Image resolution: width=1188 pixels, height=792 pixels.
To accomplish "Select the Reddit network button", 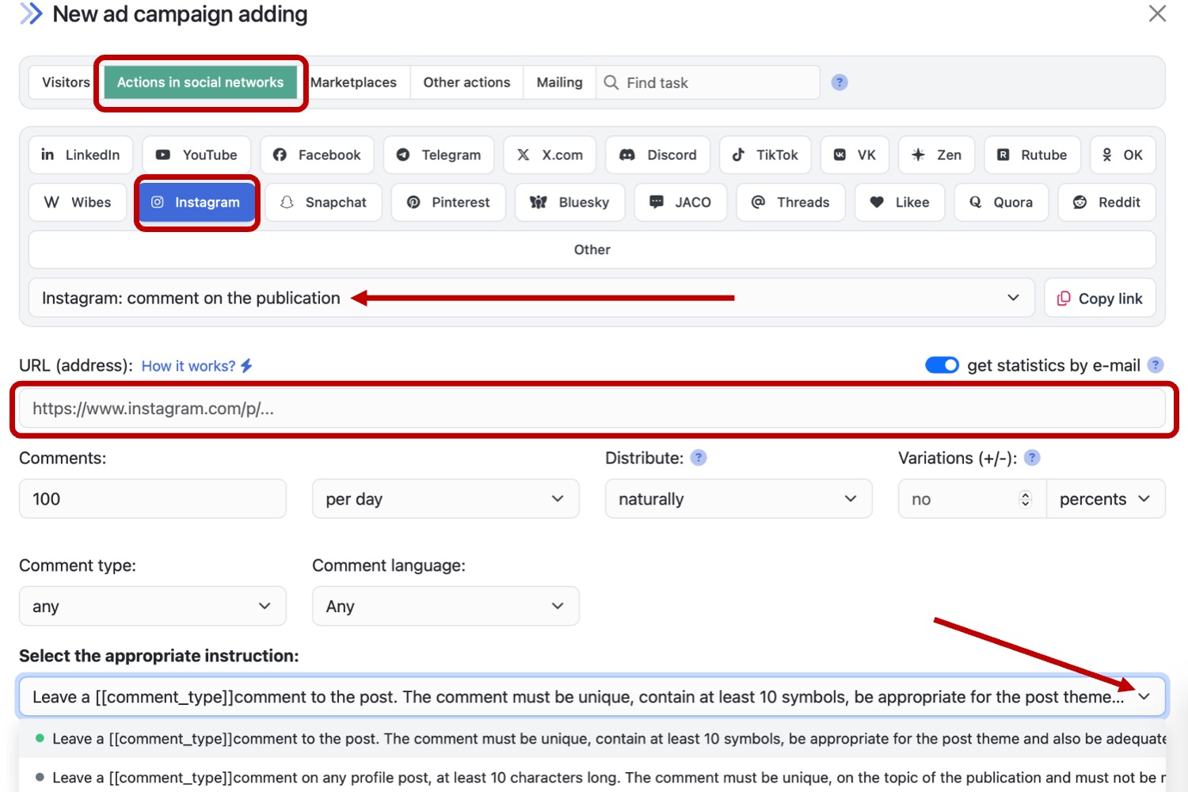I will tap(1106, 203).
